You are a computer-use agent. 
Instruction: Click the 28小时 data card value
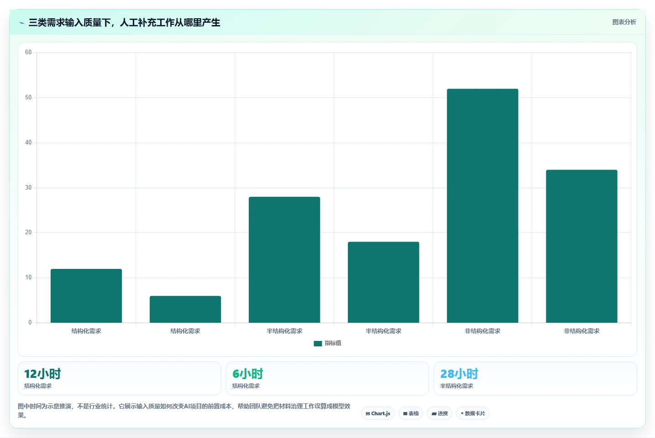459,374
